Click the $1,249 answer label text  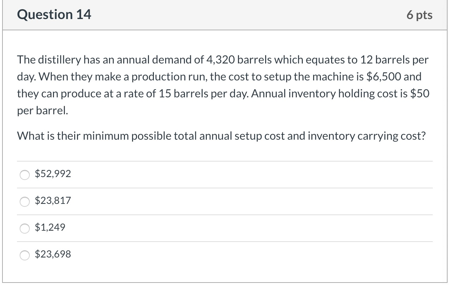[x=50, y=228]
